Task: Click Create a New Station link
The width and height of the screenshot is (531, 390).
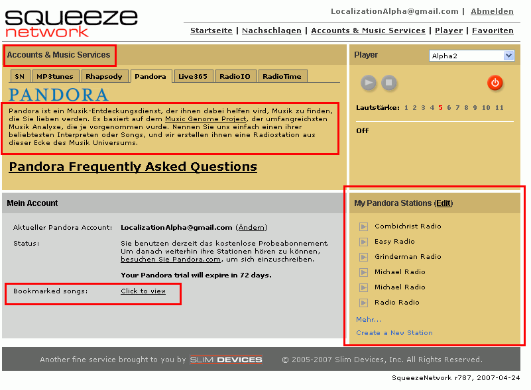Action: pyautogui.click(x=394, y=333)
